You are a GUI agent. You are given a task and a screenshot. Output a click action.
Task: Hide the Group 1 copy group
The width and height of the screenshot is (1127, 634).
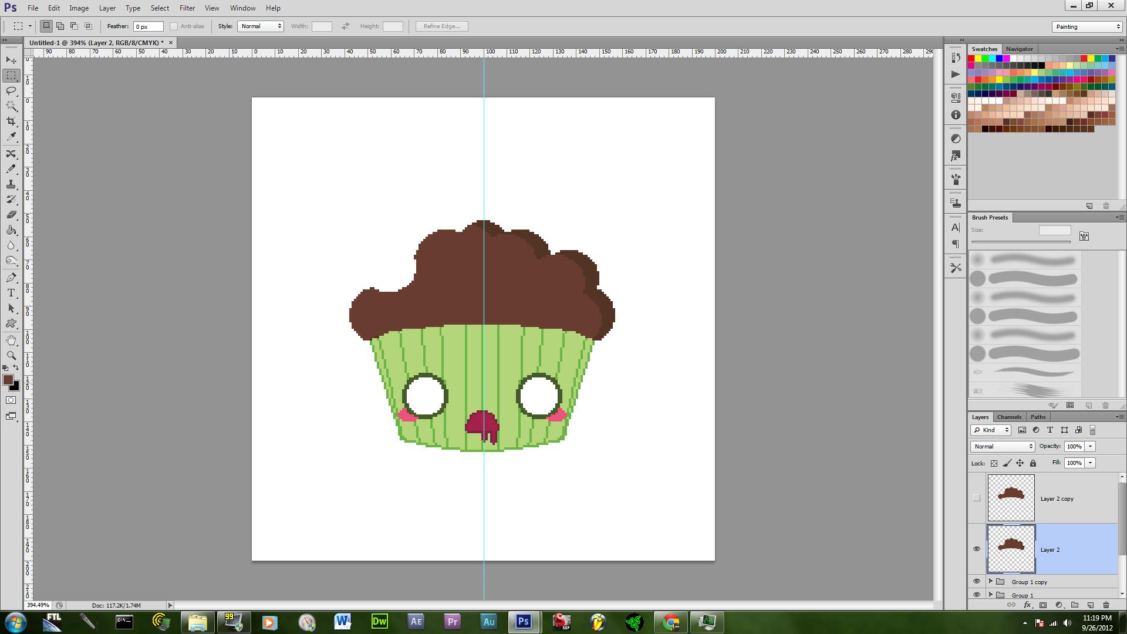pyautogui.click(x=977, y=582)
